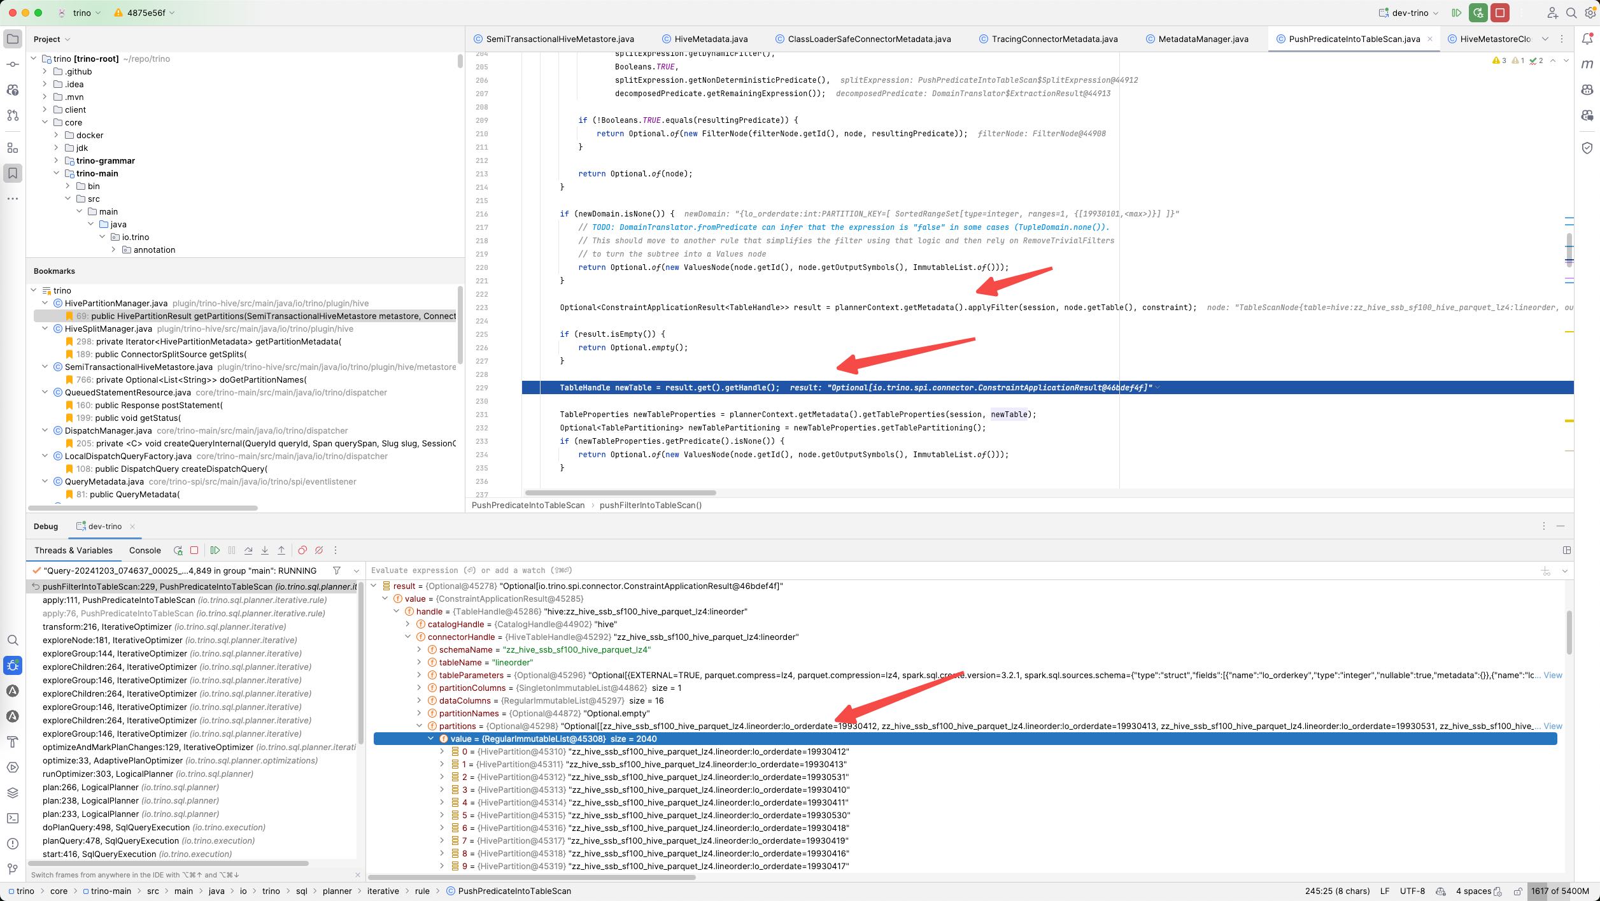The image size is (1600, 901).
Task: Expand the trino-grammar folder
Action: click(56, 160)
